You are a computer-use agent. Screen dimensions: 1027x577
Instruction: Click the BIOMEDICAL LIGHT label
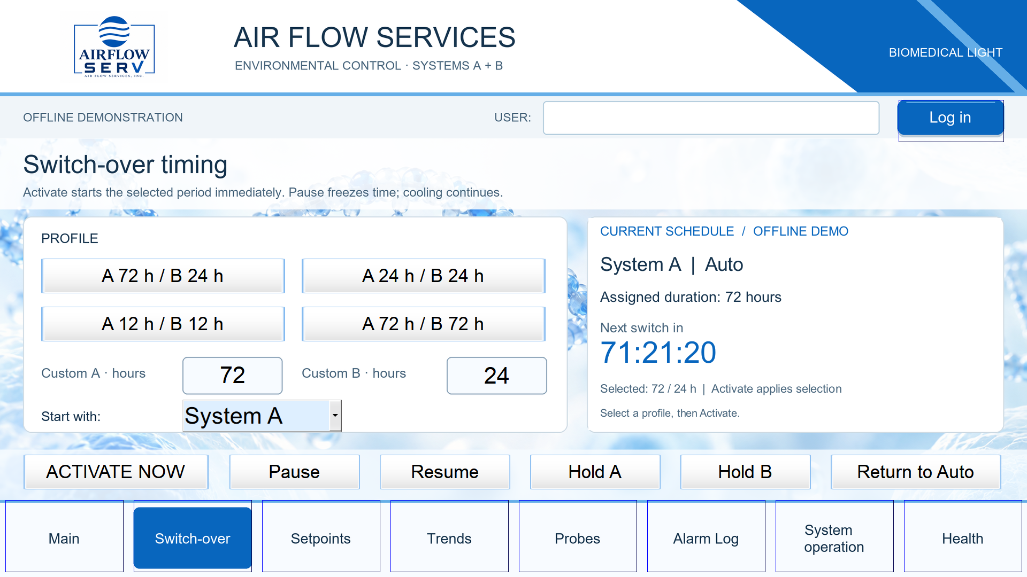(945, 52)
